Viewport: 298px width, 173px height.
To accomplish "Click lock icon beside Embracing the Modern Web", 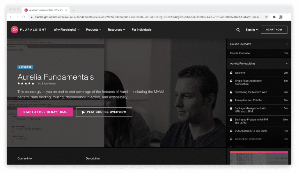I will click(x=231, y=92).
